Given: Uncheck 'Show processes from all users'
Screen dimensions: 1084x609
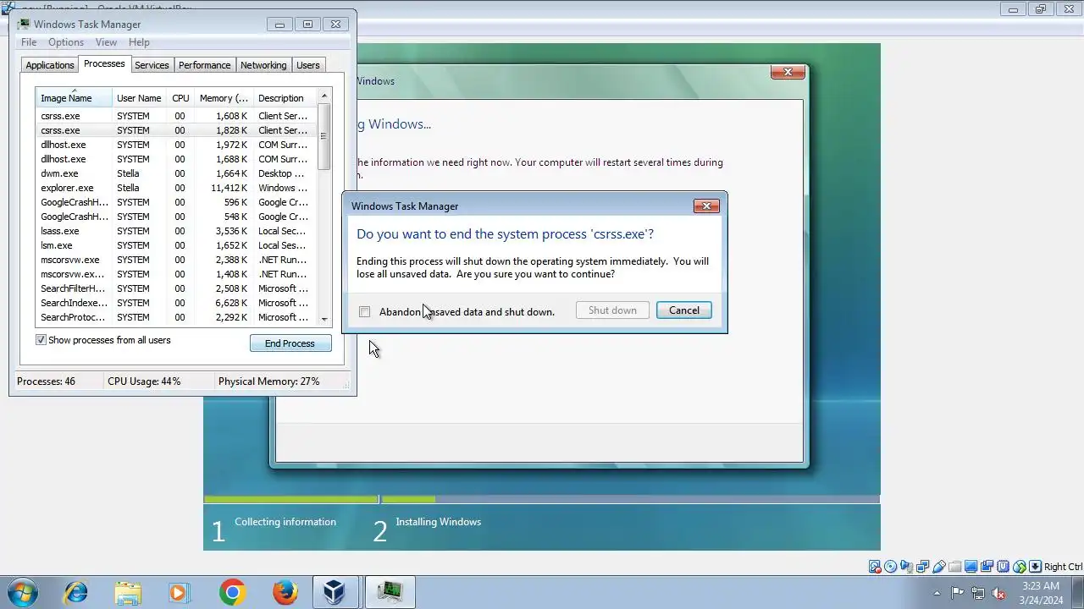Looking at the screenshot, I should (x=41, y=340).
